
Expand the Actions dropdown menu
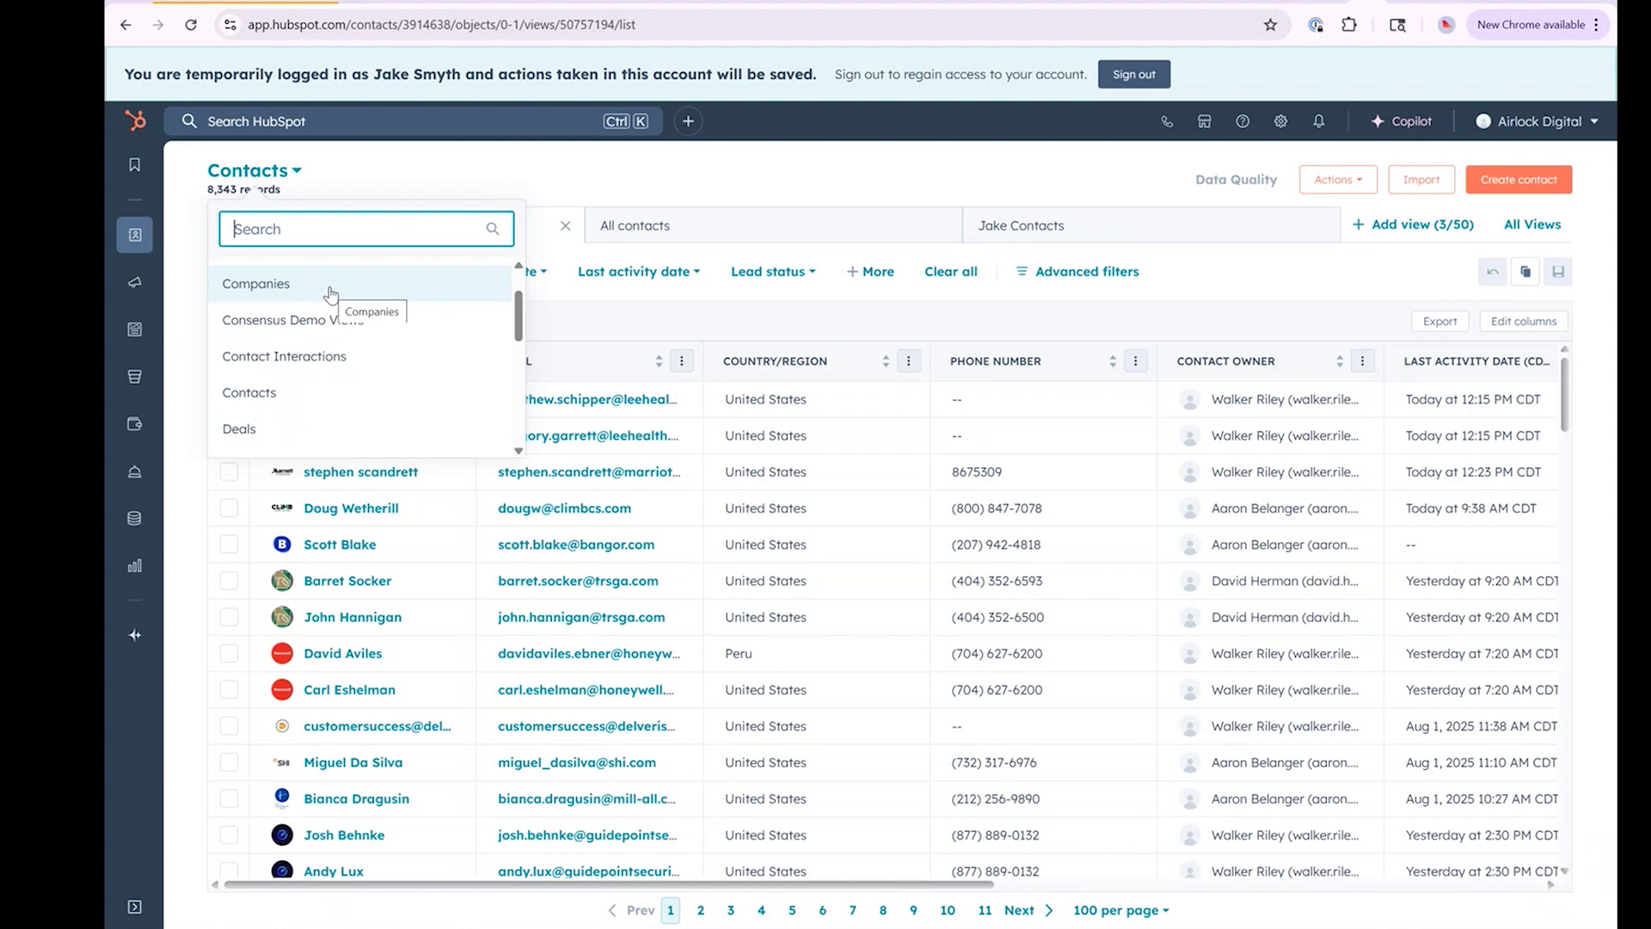1337,179
